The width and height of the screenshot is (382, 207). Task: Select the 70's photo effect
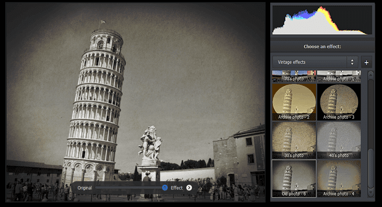(294, 76)
